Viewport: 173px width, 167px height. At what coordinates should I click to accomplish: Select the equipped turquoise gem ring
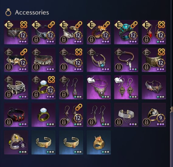click(x=126, y=32)
